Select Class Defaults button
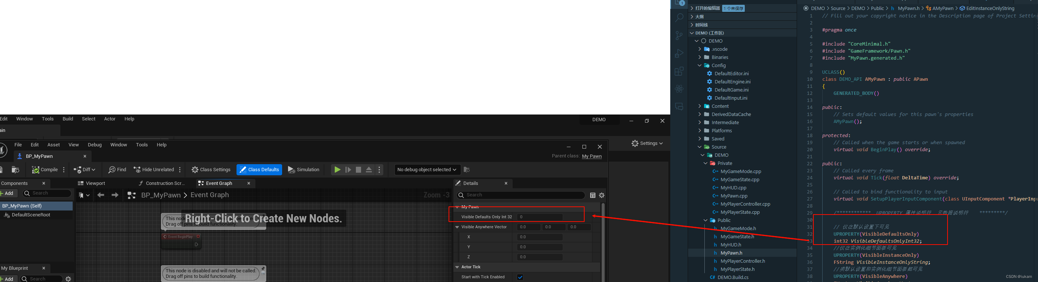This screenshot has width=1038, height=282. click(x=259, y=170)
